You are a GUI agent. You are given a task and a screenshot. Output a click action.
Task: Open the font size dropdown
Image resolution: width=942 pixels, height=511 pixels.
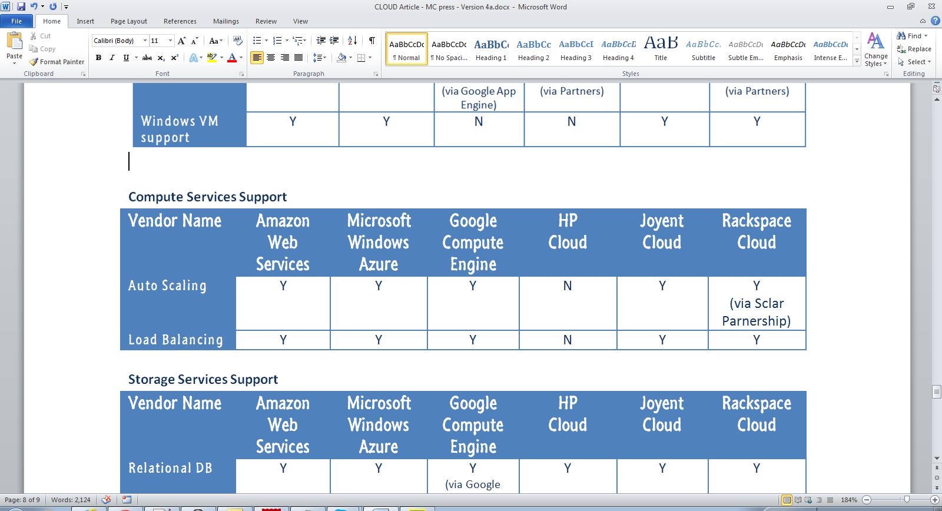(x=171, y=41)
